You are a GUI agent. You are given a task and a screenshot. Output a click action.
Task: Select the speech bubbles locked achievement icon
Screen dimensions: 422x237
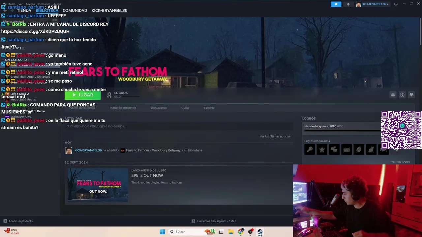pos(334,150)
